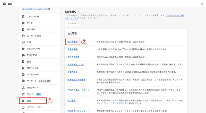
Task: Click the users and permissions icon
Action: (x=23, y=36)
